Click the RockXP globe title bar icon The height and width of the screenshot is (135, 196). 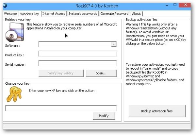(5, 6)
